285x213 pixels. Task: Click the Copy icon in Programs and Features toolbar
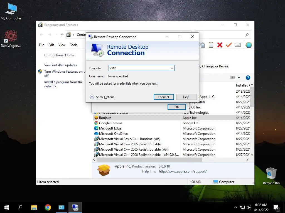[202, 45]
